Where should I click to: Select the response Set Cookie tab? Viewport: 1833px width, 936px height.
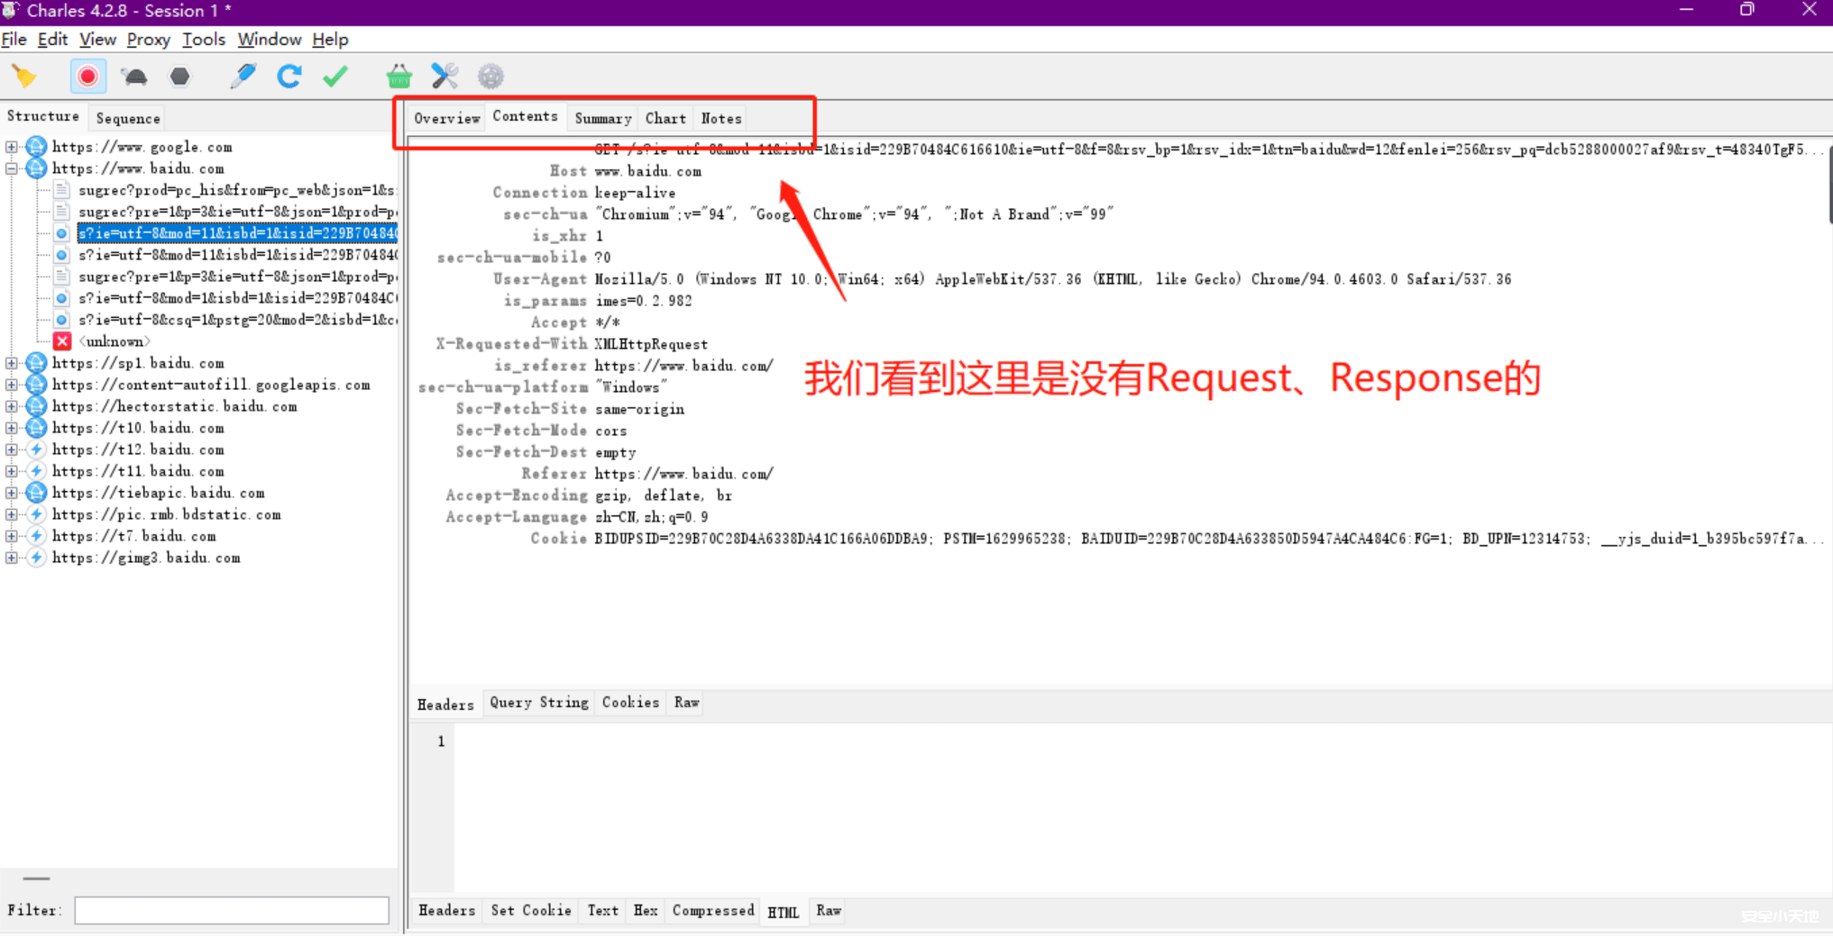point(531,911)
